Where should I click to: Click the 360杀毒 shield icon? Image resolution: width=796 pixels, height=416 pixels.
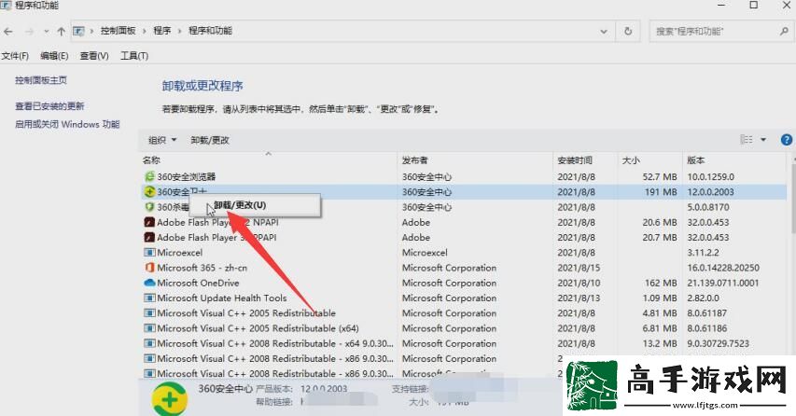click(x=149, y=207)
